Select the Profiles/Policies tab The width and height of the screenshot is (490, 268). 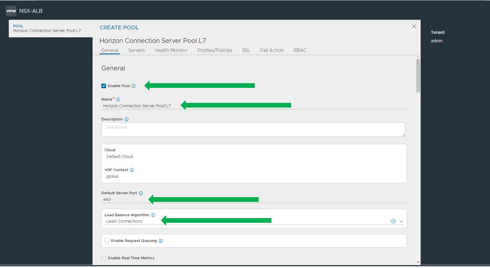pos(215,50)
